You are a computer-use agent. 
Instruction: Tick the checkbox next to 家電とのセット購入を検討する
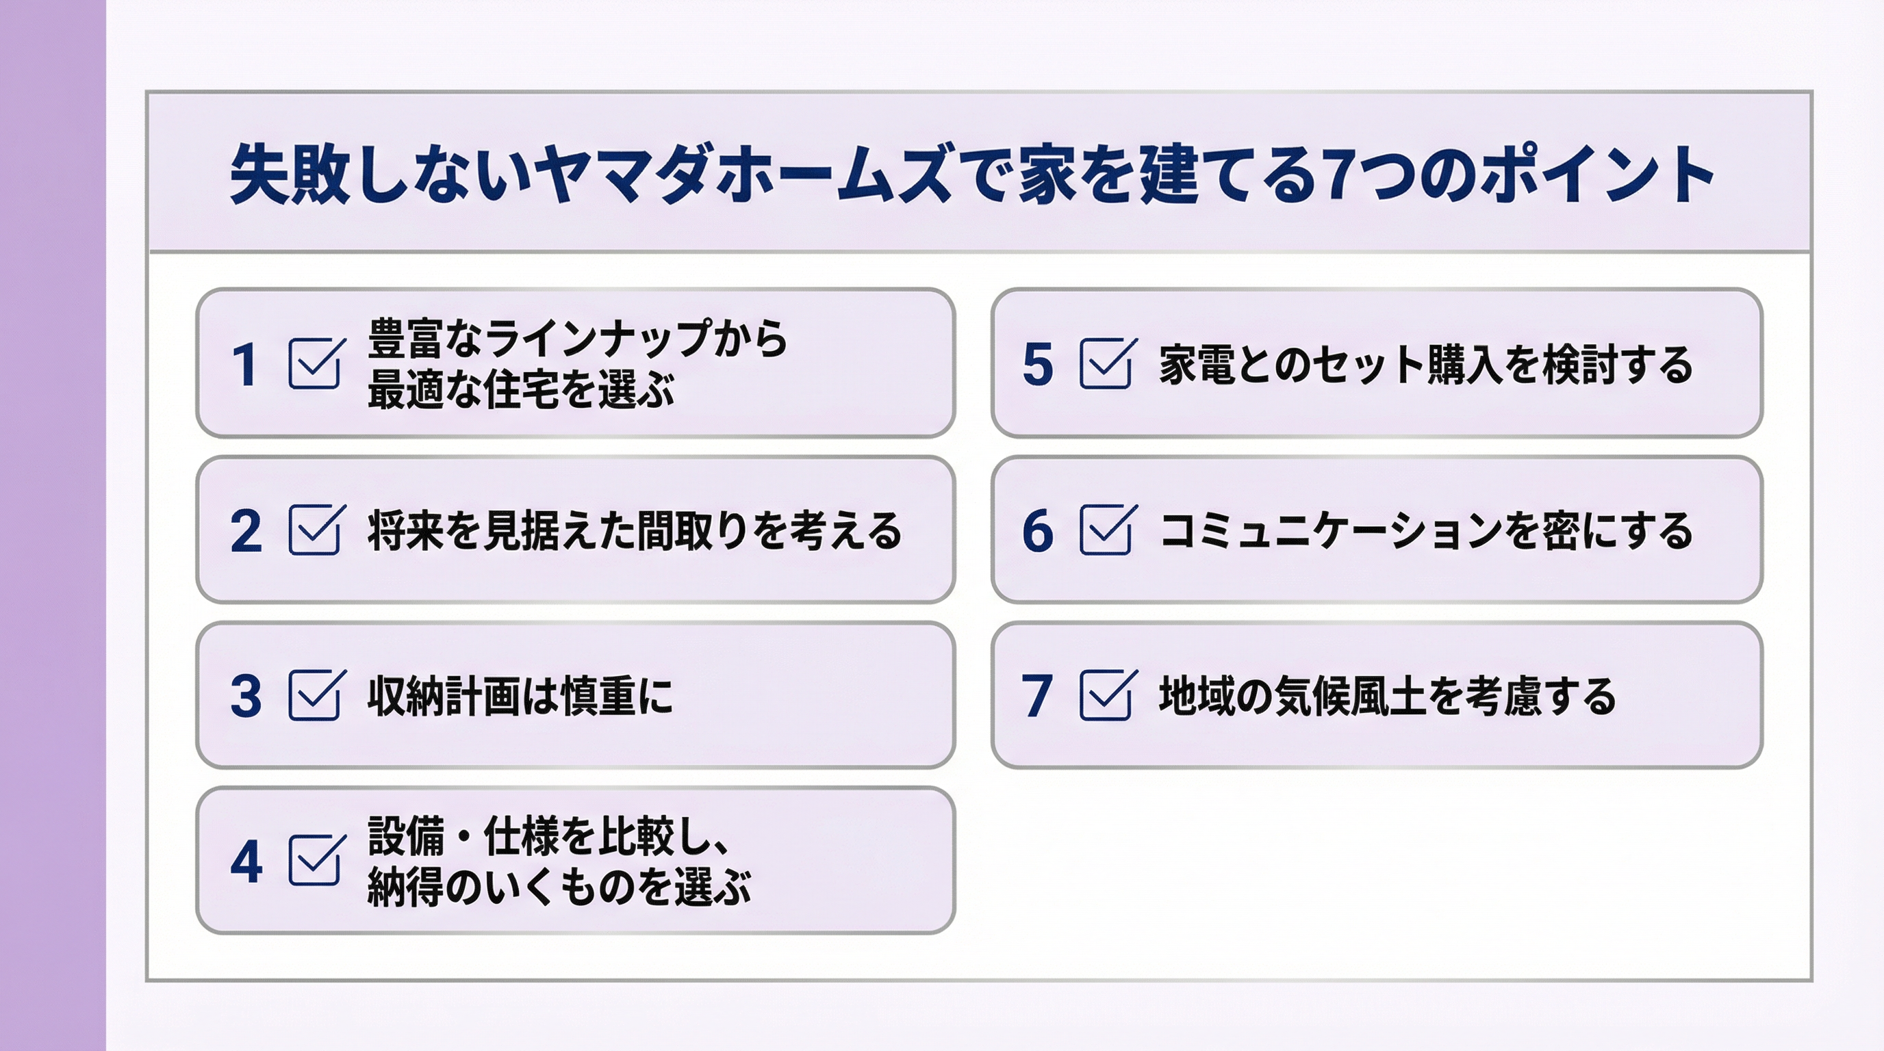(x=1105, y=364)
